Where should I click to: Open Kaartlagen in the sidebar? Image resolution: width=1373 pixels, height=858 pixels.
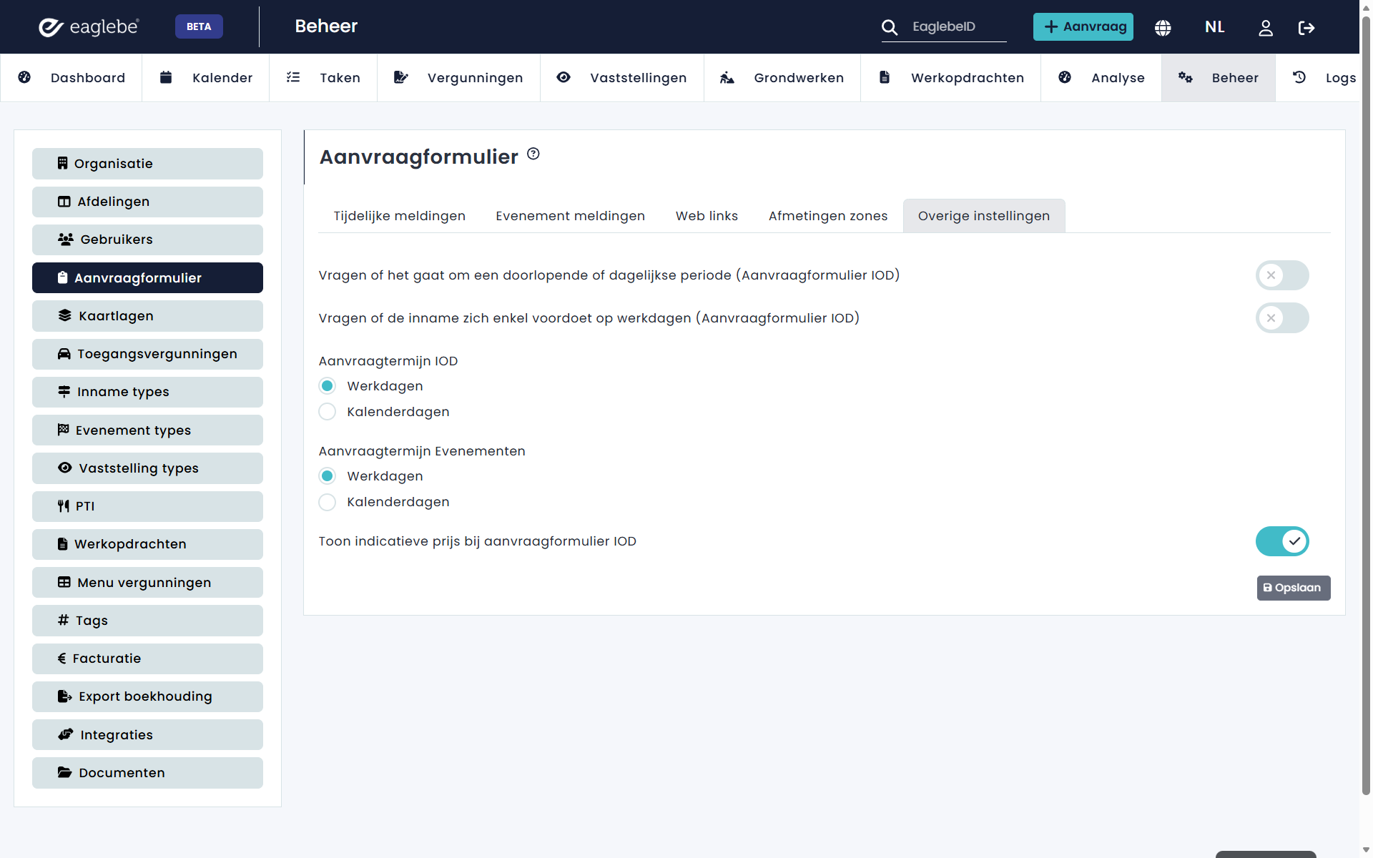tap(147, 316)
